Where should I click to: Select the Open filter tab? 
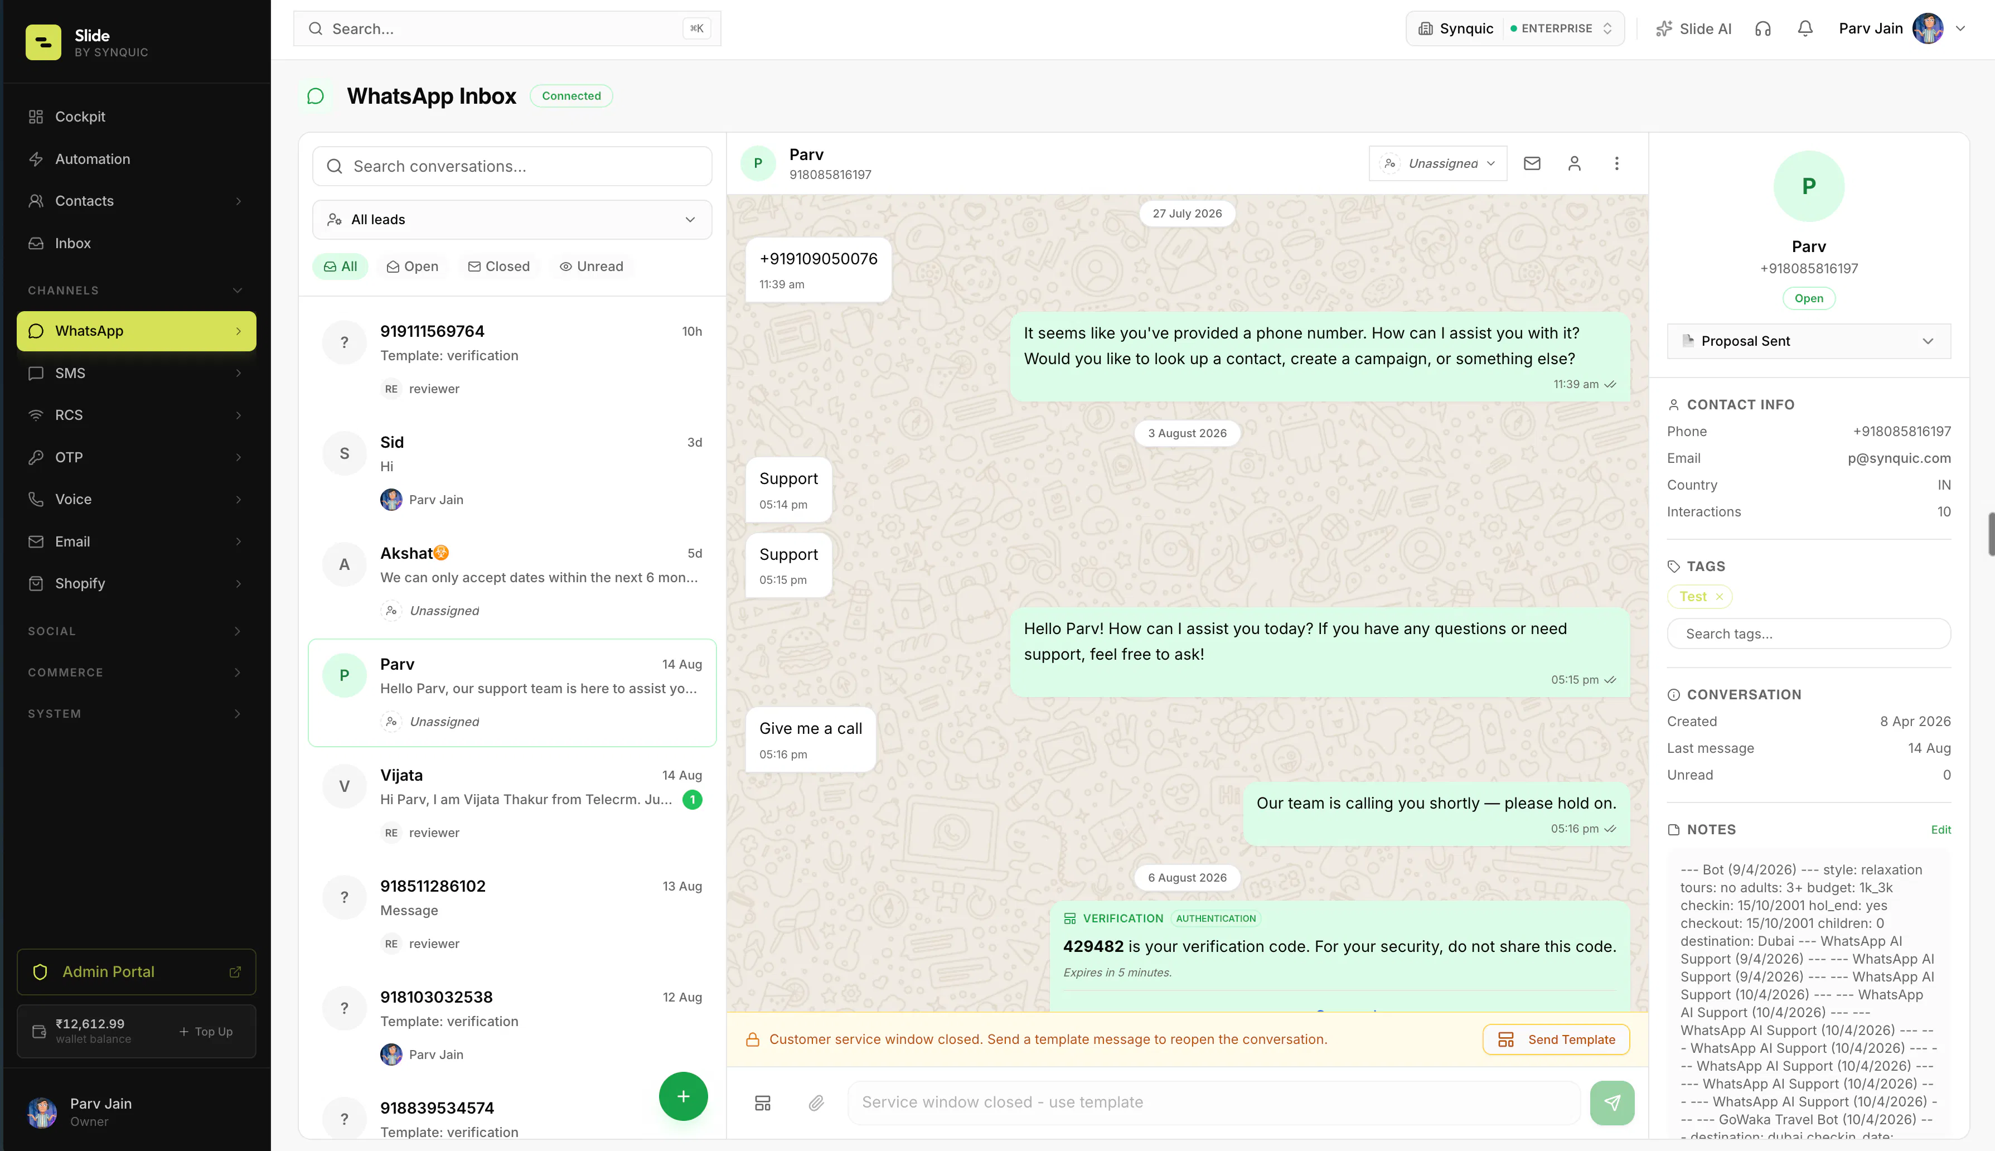[x=412, y=267]
